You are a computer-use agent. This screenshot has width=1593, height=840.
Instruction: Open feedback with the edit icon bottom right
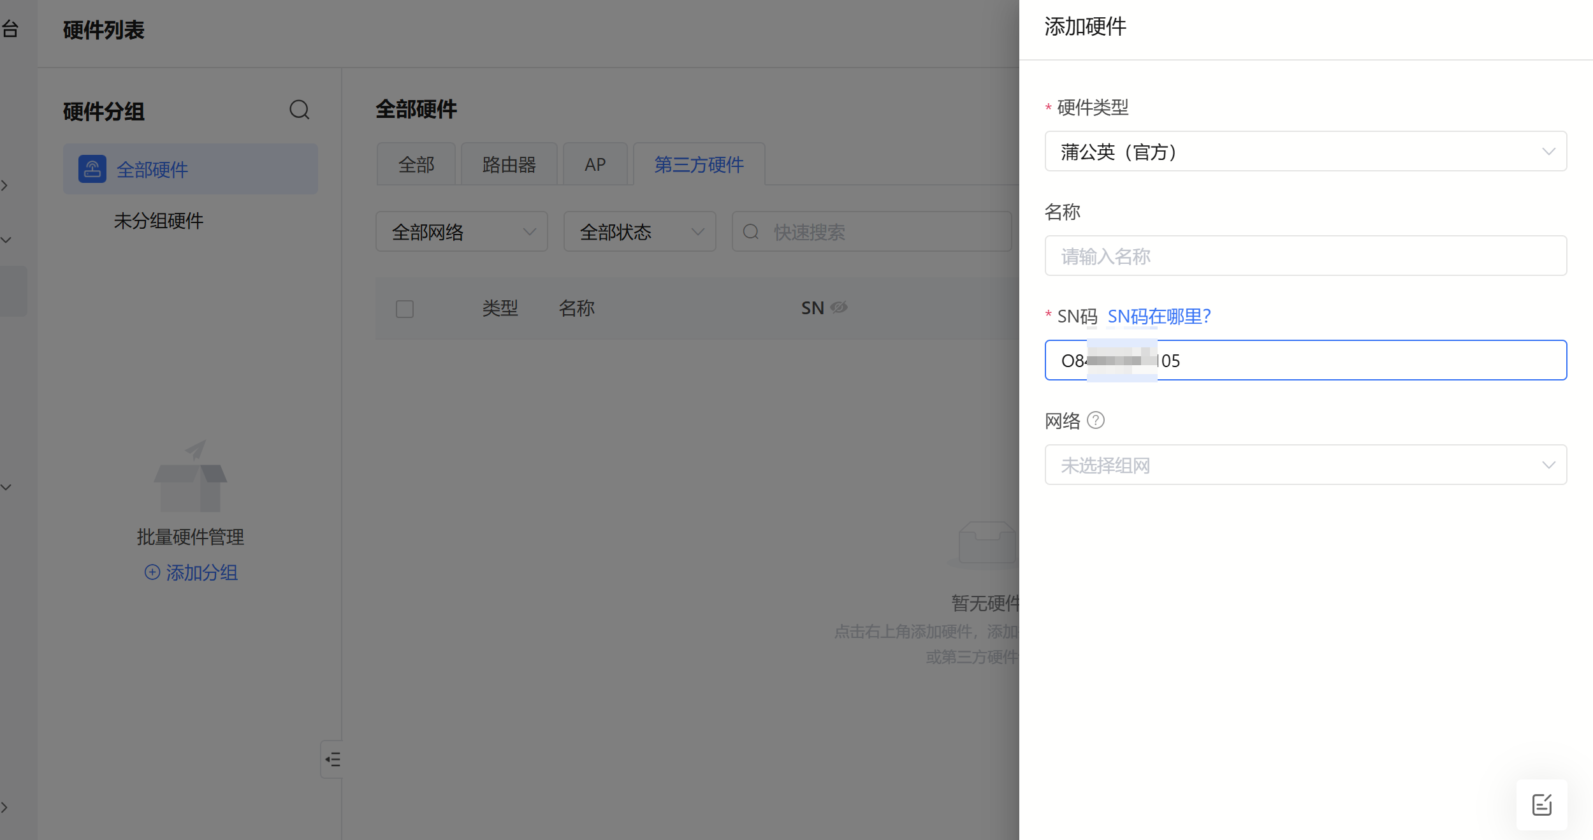pos(1542,804)
